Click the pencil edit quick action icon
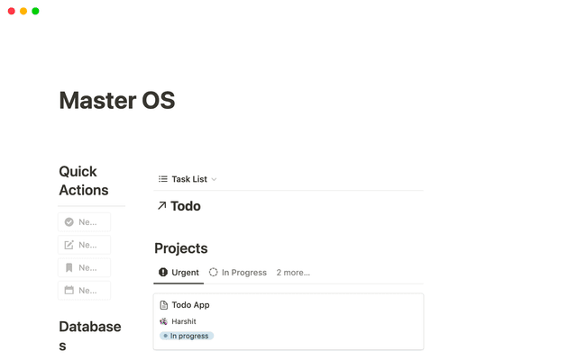Viewport: 577px width, 360px height. [69, 245]
